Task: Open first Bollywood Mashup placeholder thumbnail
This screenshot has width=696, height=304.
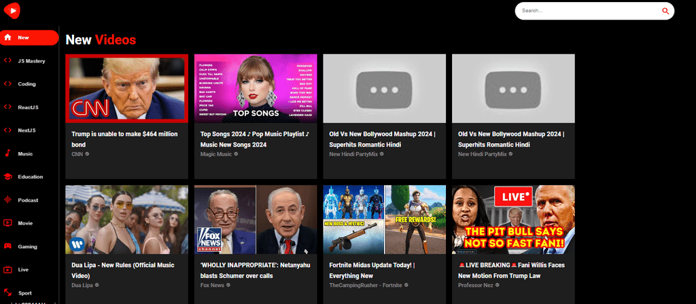Action: coord(385,88)
